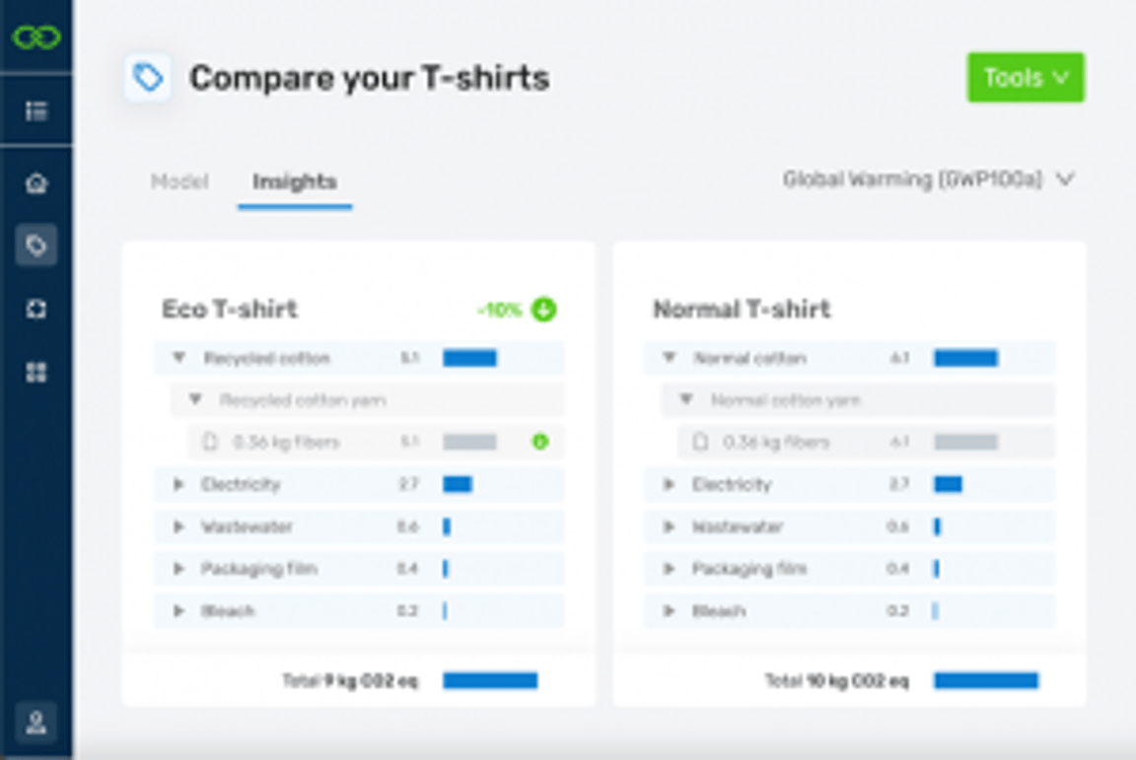Collapse the Recycled cotton row

click(178, 358)
